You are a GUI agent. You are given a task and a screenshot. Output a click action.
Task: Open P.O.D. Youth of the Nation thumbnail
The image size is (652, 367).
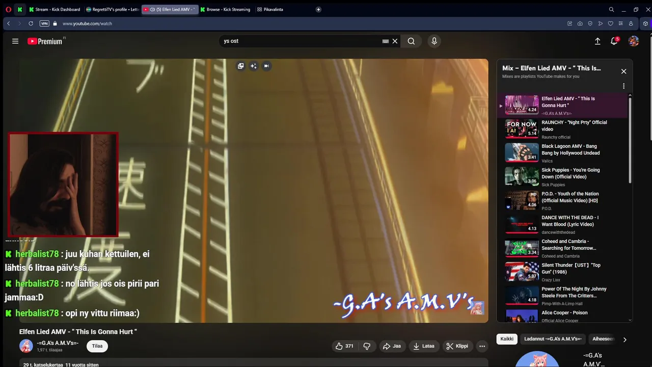click(522, 200)
